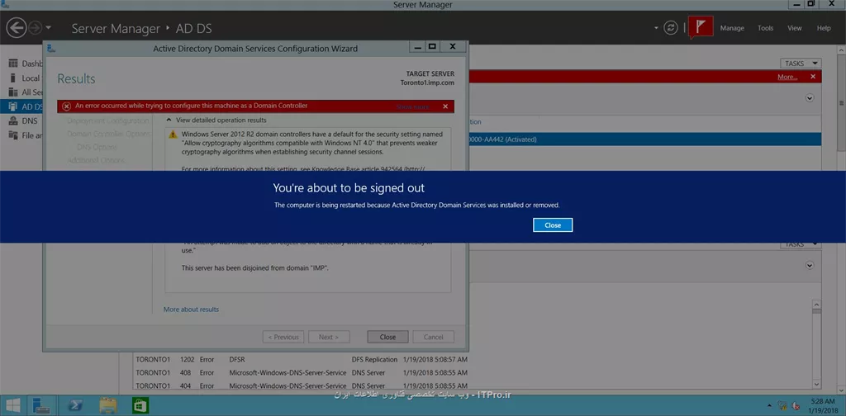Click the warning icon in operation results
The height and width of the screenshot is (416, 846).
(x=173, y=135)
